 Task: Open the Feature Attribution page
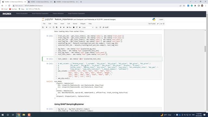[x=58, y=14]
